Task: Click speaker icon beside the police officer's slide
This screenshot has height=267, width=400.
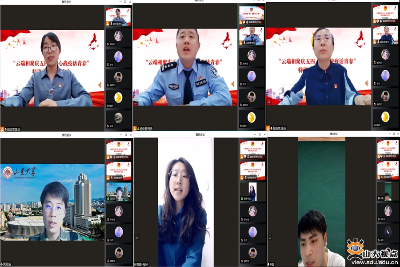Action: [233, 84]
